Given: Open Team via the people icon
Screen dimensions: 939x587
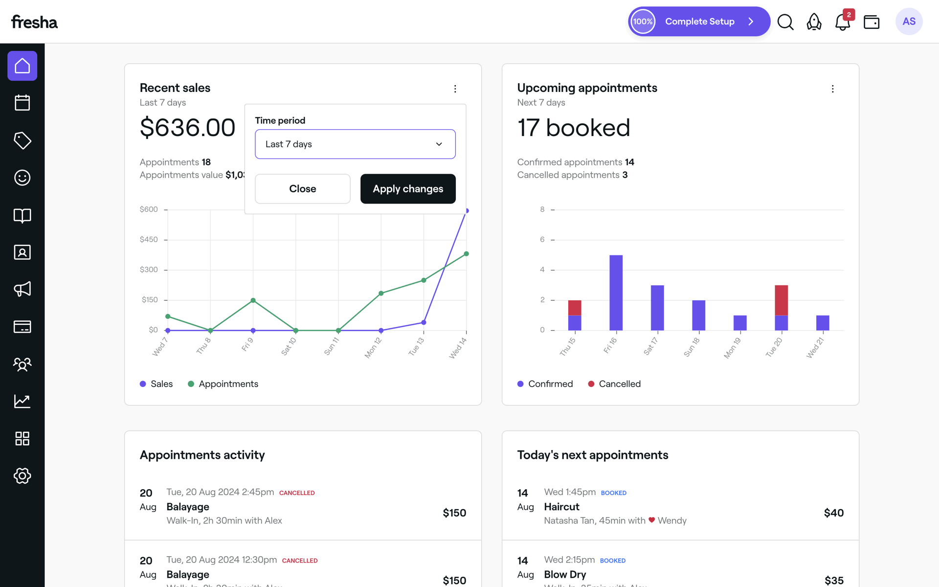Looking at the screenshot, I should pos(22,364).
